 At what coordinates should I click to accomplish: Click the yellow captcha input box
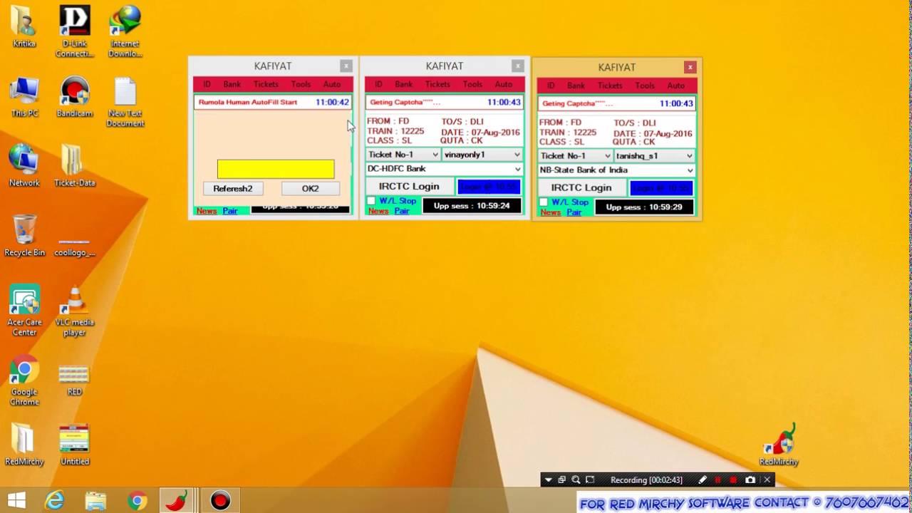click(x=276, y=169)
